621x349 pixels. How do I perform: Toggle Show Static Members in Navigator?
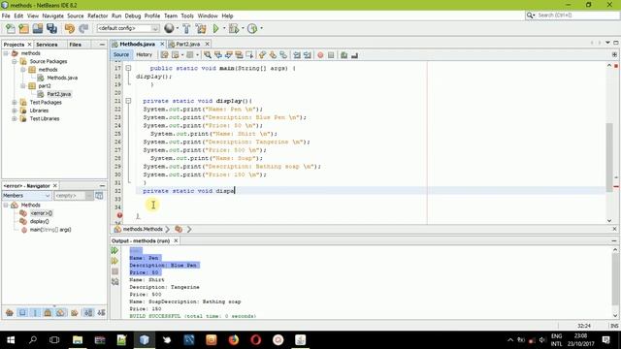click(x=35, y=312)
